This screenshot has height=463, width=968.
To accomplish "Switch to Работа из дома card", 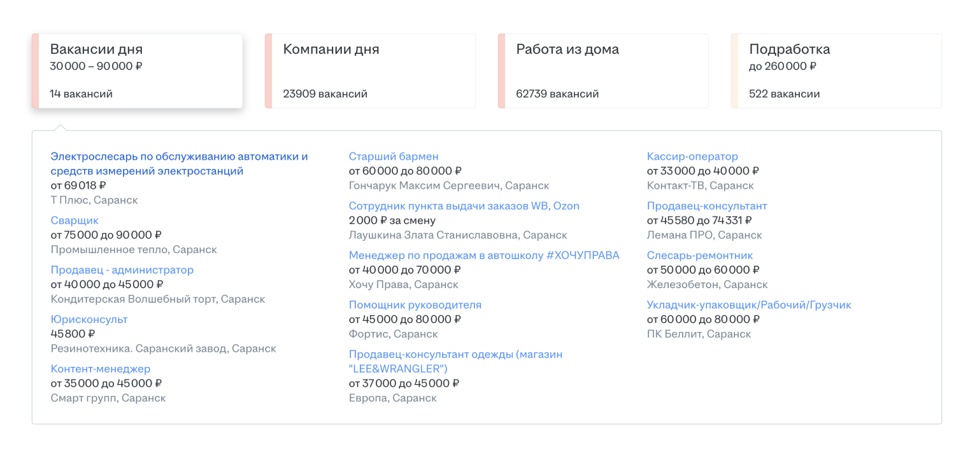I will [x=603, y=71].
